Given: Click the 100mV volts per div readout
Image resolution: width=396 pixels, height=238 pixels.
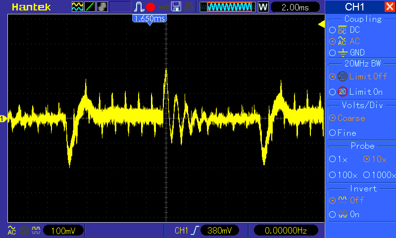Looking at the screenshot, I should 63,231.
